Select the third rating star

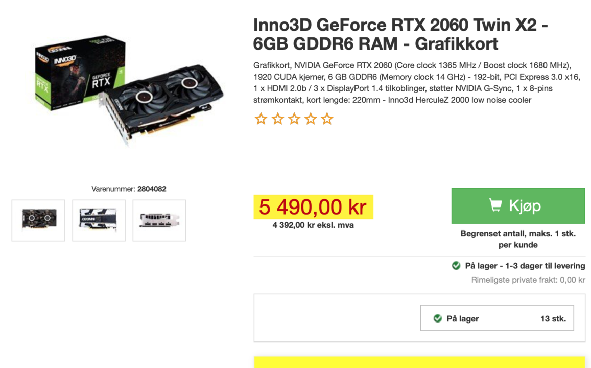pyautogui.click(x=294, y=119)
